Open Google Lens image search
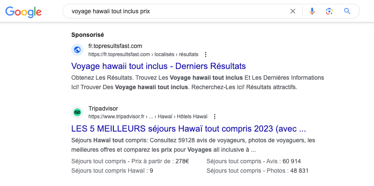 (x=329, y=11)
